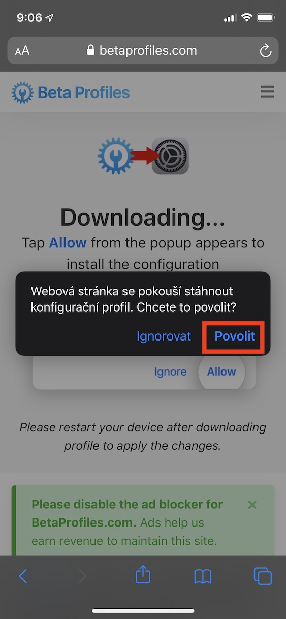Viewport: 286px width, 619px height.
Task: Tap the padlock icon in address bar
Action: (x=91, y=50)
